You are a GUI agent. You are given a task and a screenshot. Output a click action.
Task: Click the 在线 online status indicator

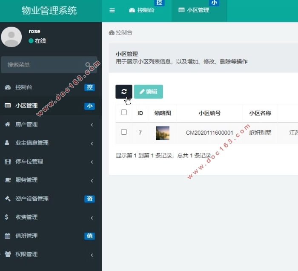[x=37, y=41]
